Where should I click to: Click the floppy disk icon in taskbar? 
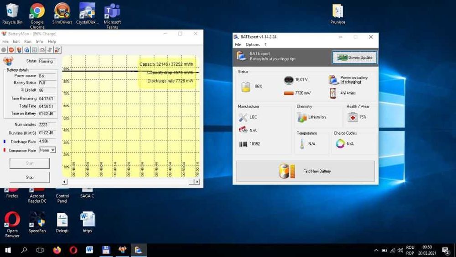(106, 250)
